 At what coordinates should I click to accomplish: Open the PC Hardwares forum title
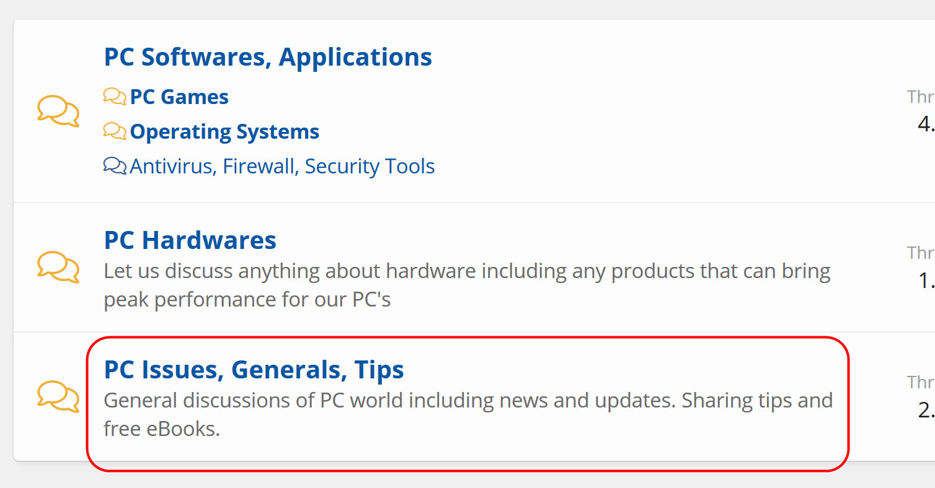[x=190, y=240]
